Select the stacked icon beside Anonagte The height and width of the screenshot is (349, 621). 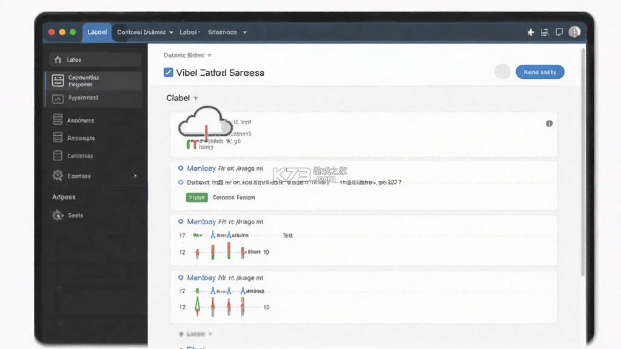(58, 138)
